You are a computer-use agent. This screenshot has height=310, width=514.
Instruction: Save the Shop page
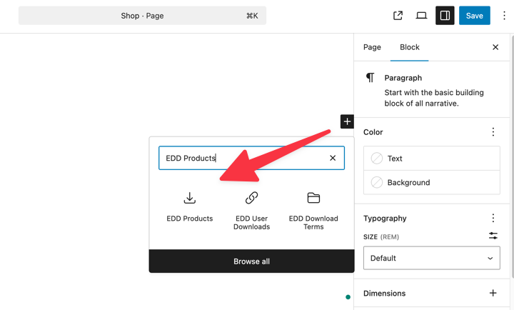[474, 16]
